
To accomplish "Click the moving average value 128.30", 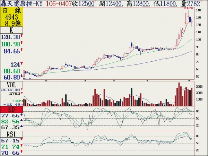I will 10,37.
